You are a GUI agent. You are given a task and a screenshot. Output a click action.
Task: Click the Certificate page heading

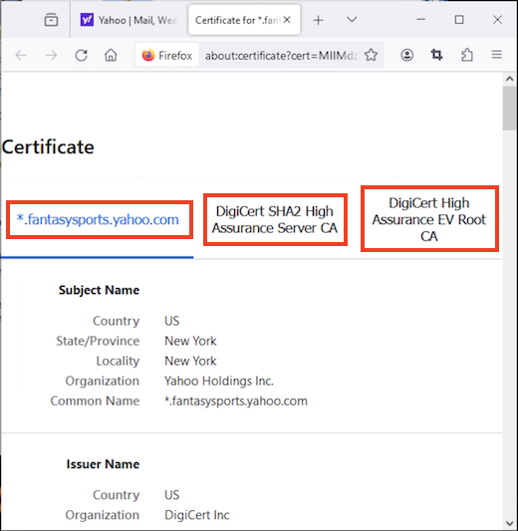48,147
